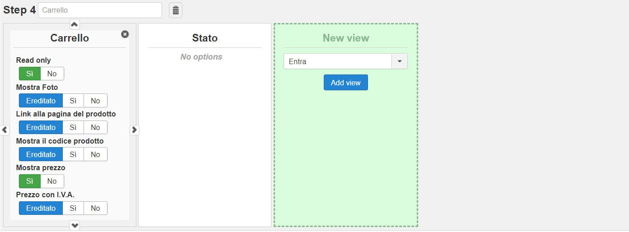Set Mostra Foto to Sì
Viewport: 629px width, 232px height.
pos(73,101)
